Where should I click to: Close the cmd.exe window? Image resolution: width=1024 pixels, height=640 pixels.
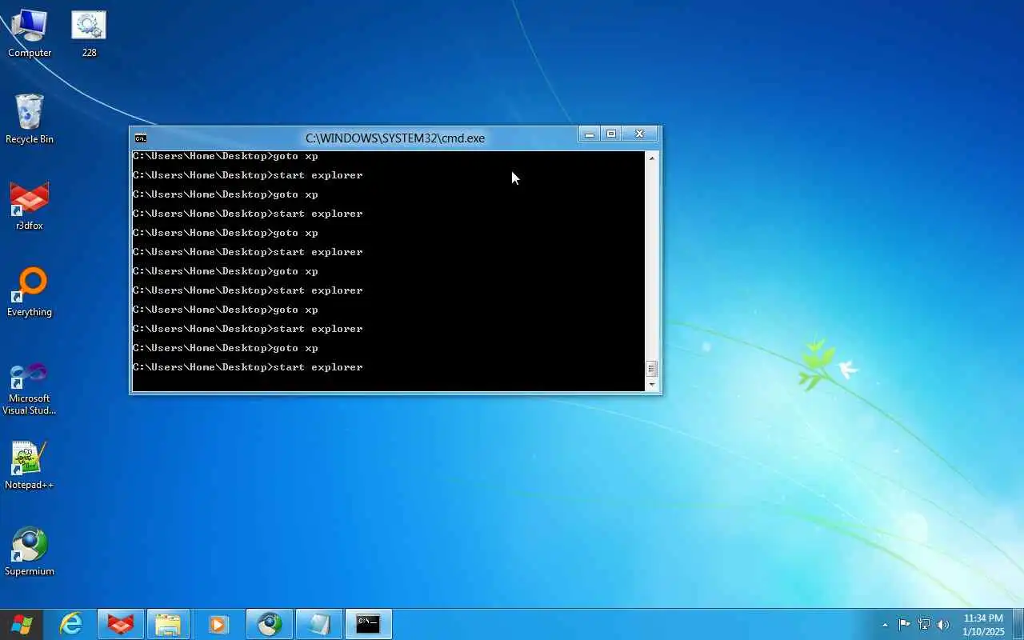pyautogui.click(x=639, y=134)
